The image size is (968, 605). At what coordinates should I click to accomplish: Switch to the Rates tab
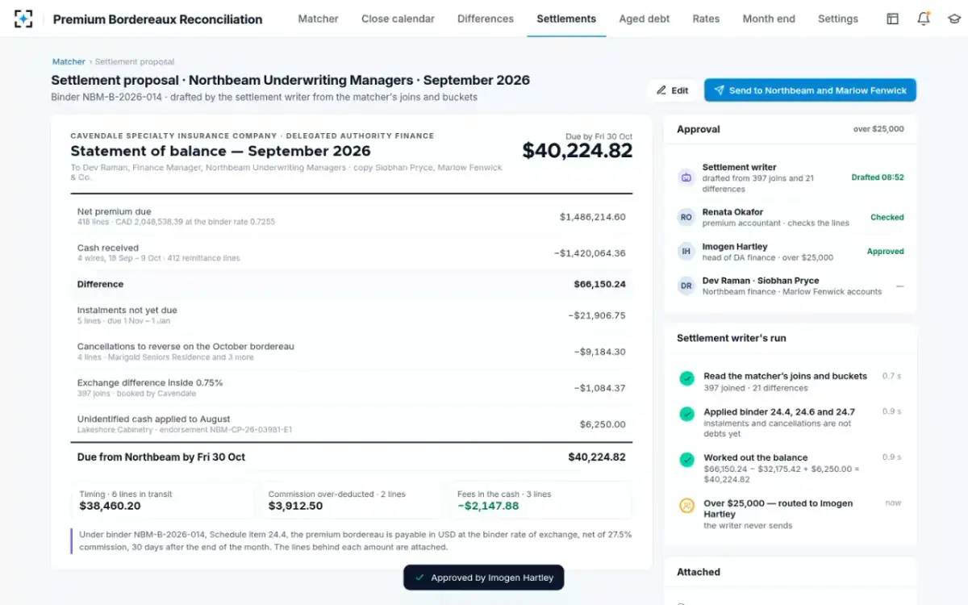coord(706,19)
